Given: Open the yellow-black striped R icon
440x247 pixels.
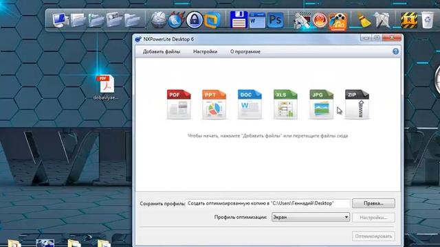Looking at the screenshot, I should [x=409, y=20].
